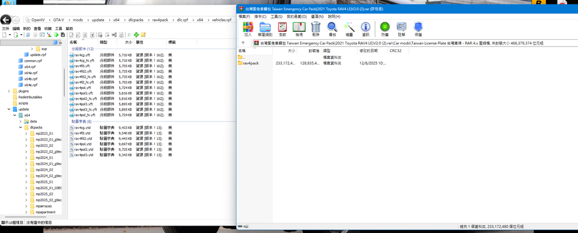The height and width of the screenshot is (233, 578).
Task: Sort OpenIV list by 大小 column
Action: tap(125, 42)
